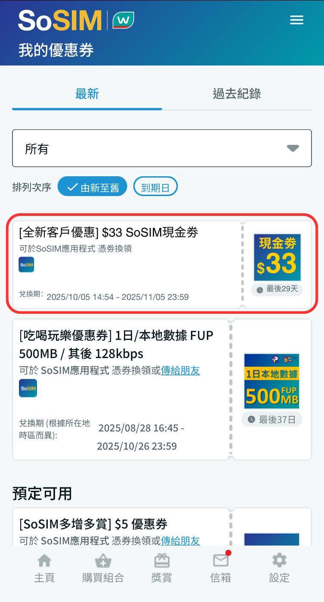Tap the Watsons logo icon
Viewport: 324px width, 602px height.
pyautogui.click(x=123, y=20)
